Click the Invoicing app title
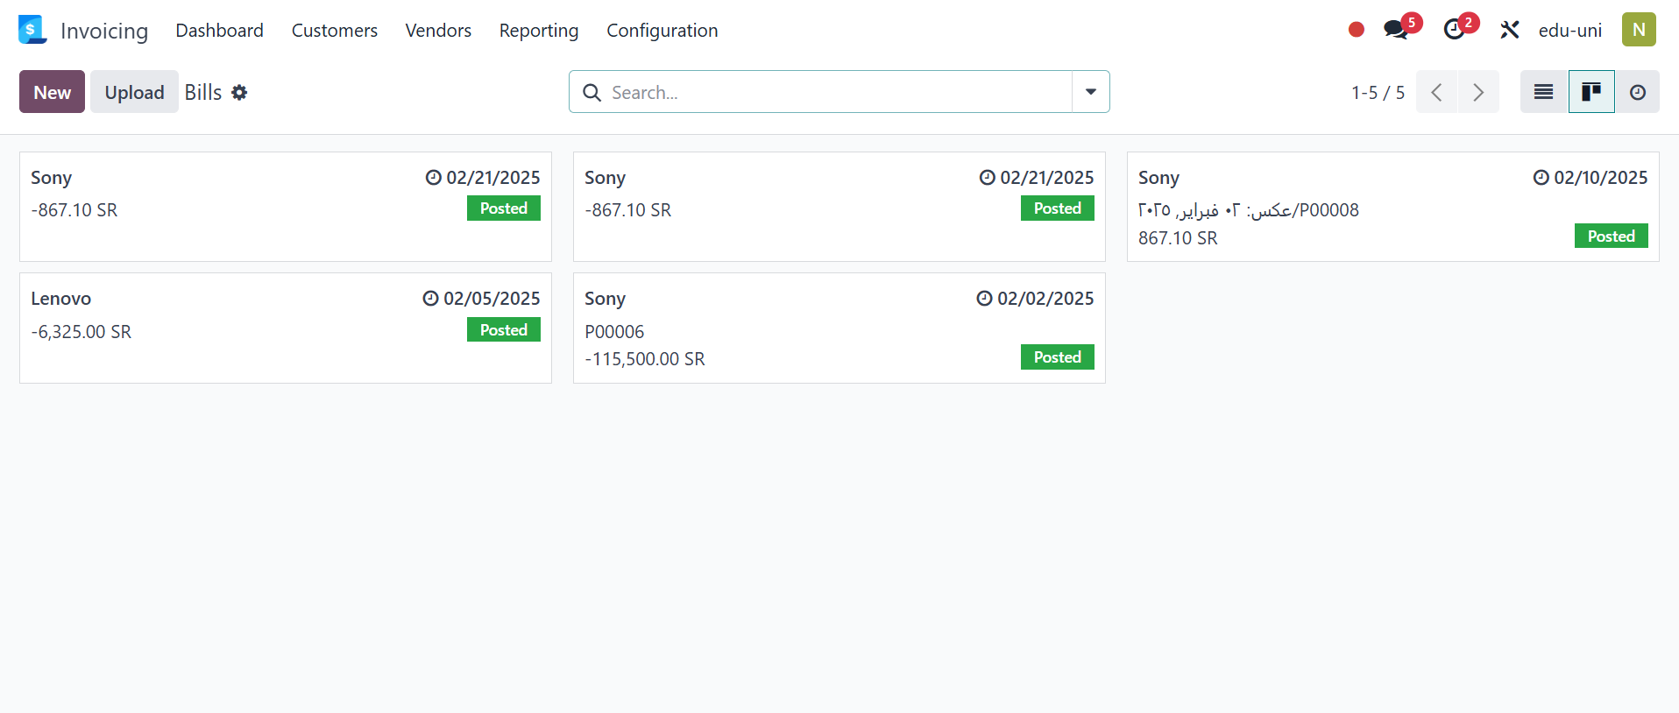 104,31
